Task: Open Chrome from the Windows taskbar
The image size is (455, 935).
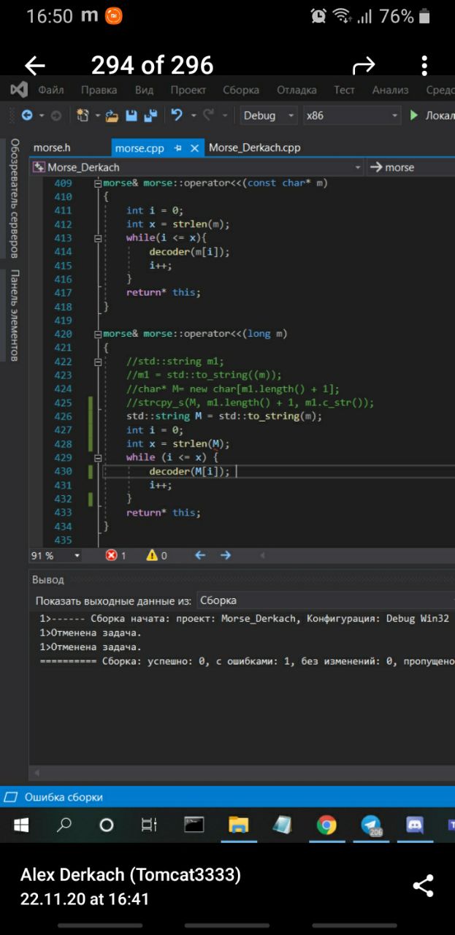Action: click(326, 825)
